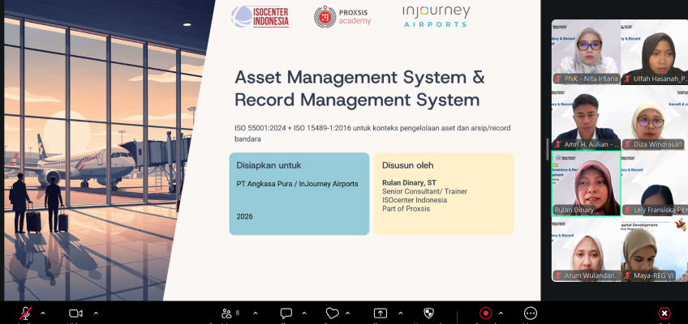The height and width of the screenshot is (324, 688).
Task: Select PNK - Nita Irfiana video tile
Action: [586, 52]
